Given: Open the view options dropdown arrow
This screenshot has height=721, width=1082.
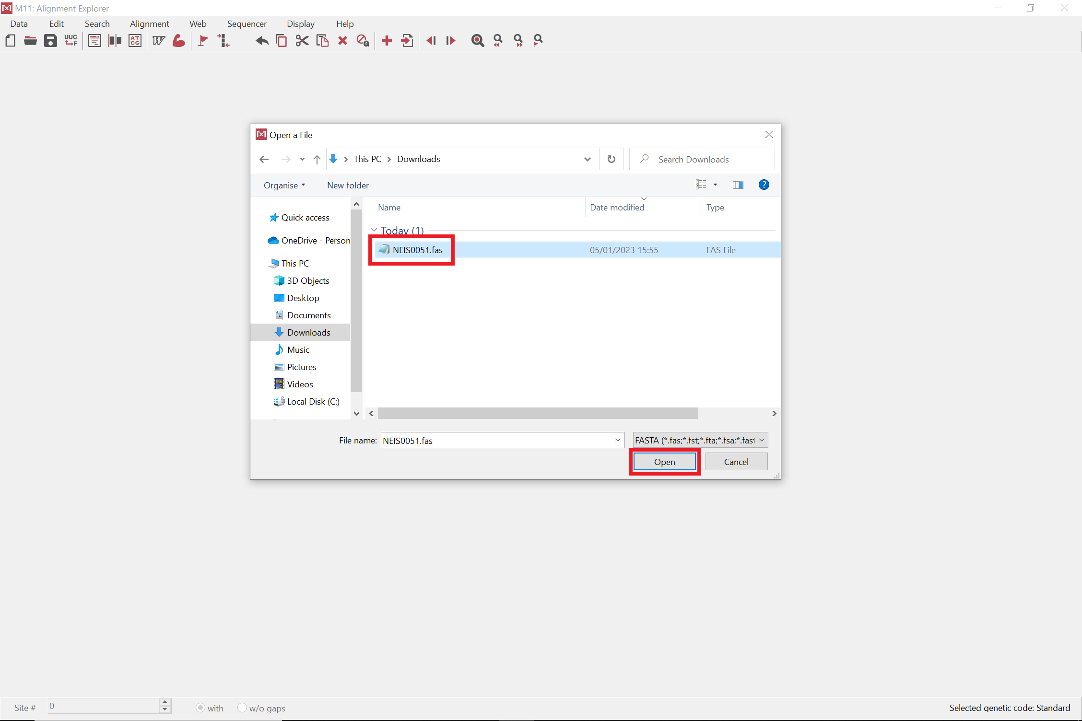Looking at the screenshot, I should coord(715,185).
